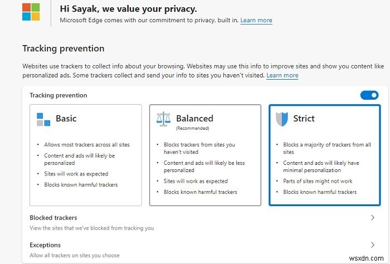Click the Strict shield icon
This screenshot has width=390, height=264.
(x=283, y=119)
